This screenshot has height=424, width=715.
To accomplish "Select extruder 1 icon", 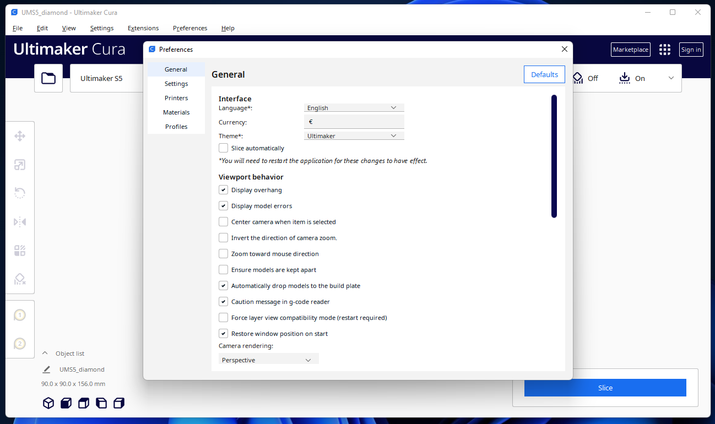I will point(20,315).
